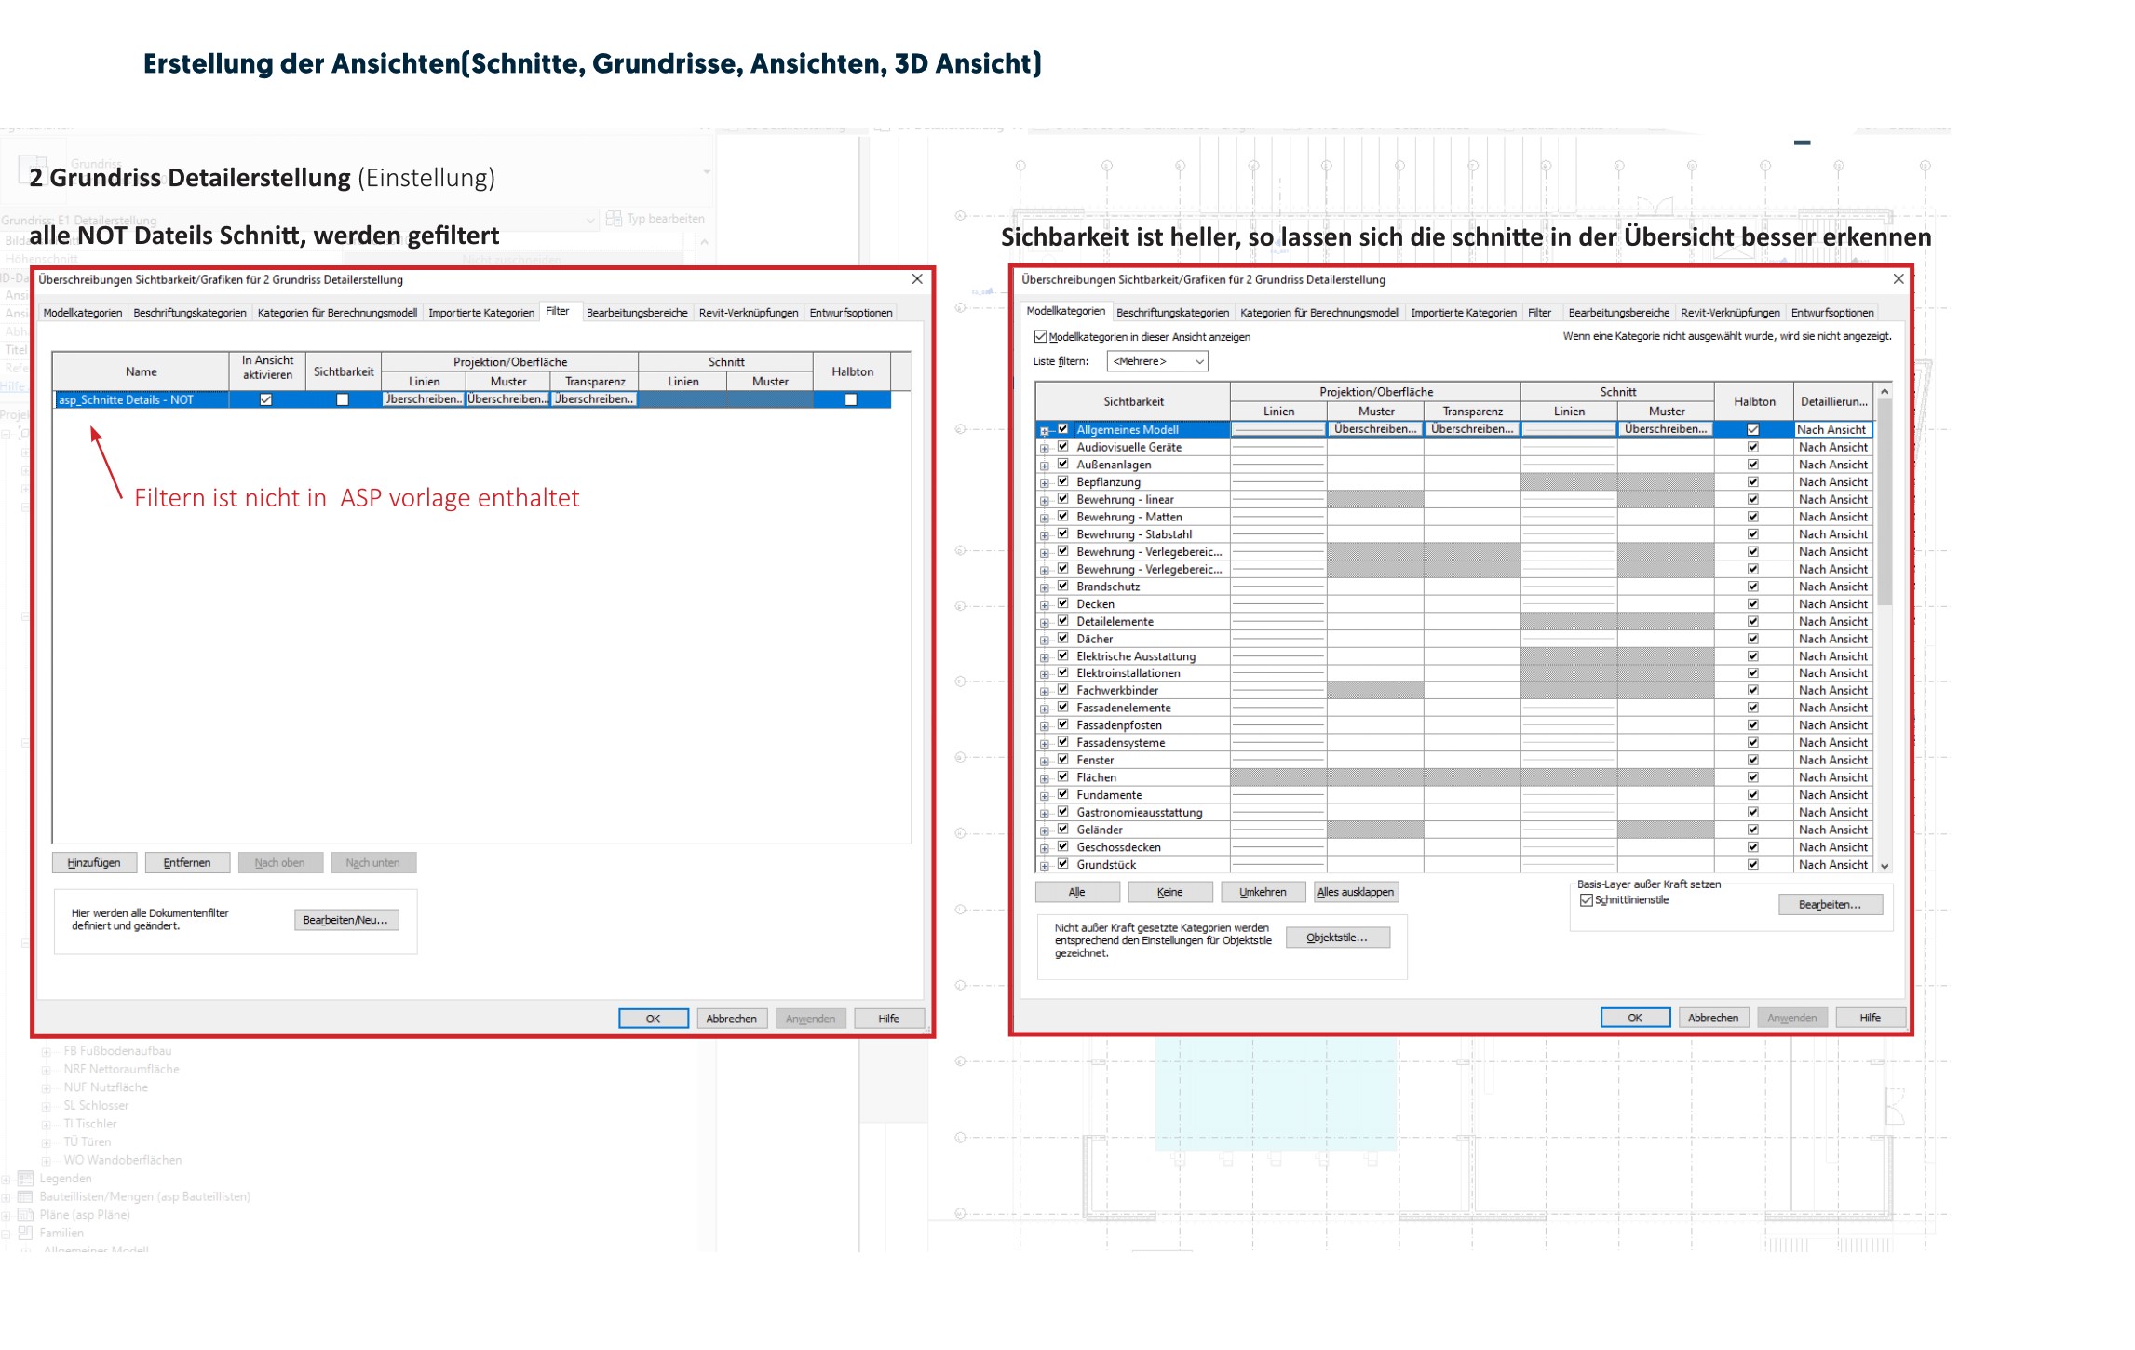Viewport: 2135px width, 1350px height.
Task: Expand Brandschutz category
Action: [1045, 587]
